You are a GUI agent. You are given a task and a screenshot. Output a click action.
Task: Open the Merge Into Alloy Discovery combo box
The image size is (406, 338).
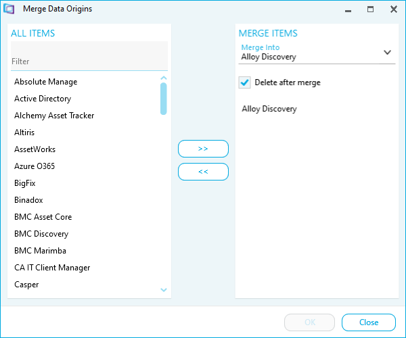click(317, 53)
